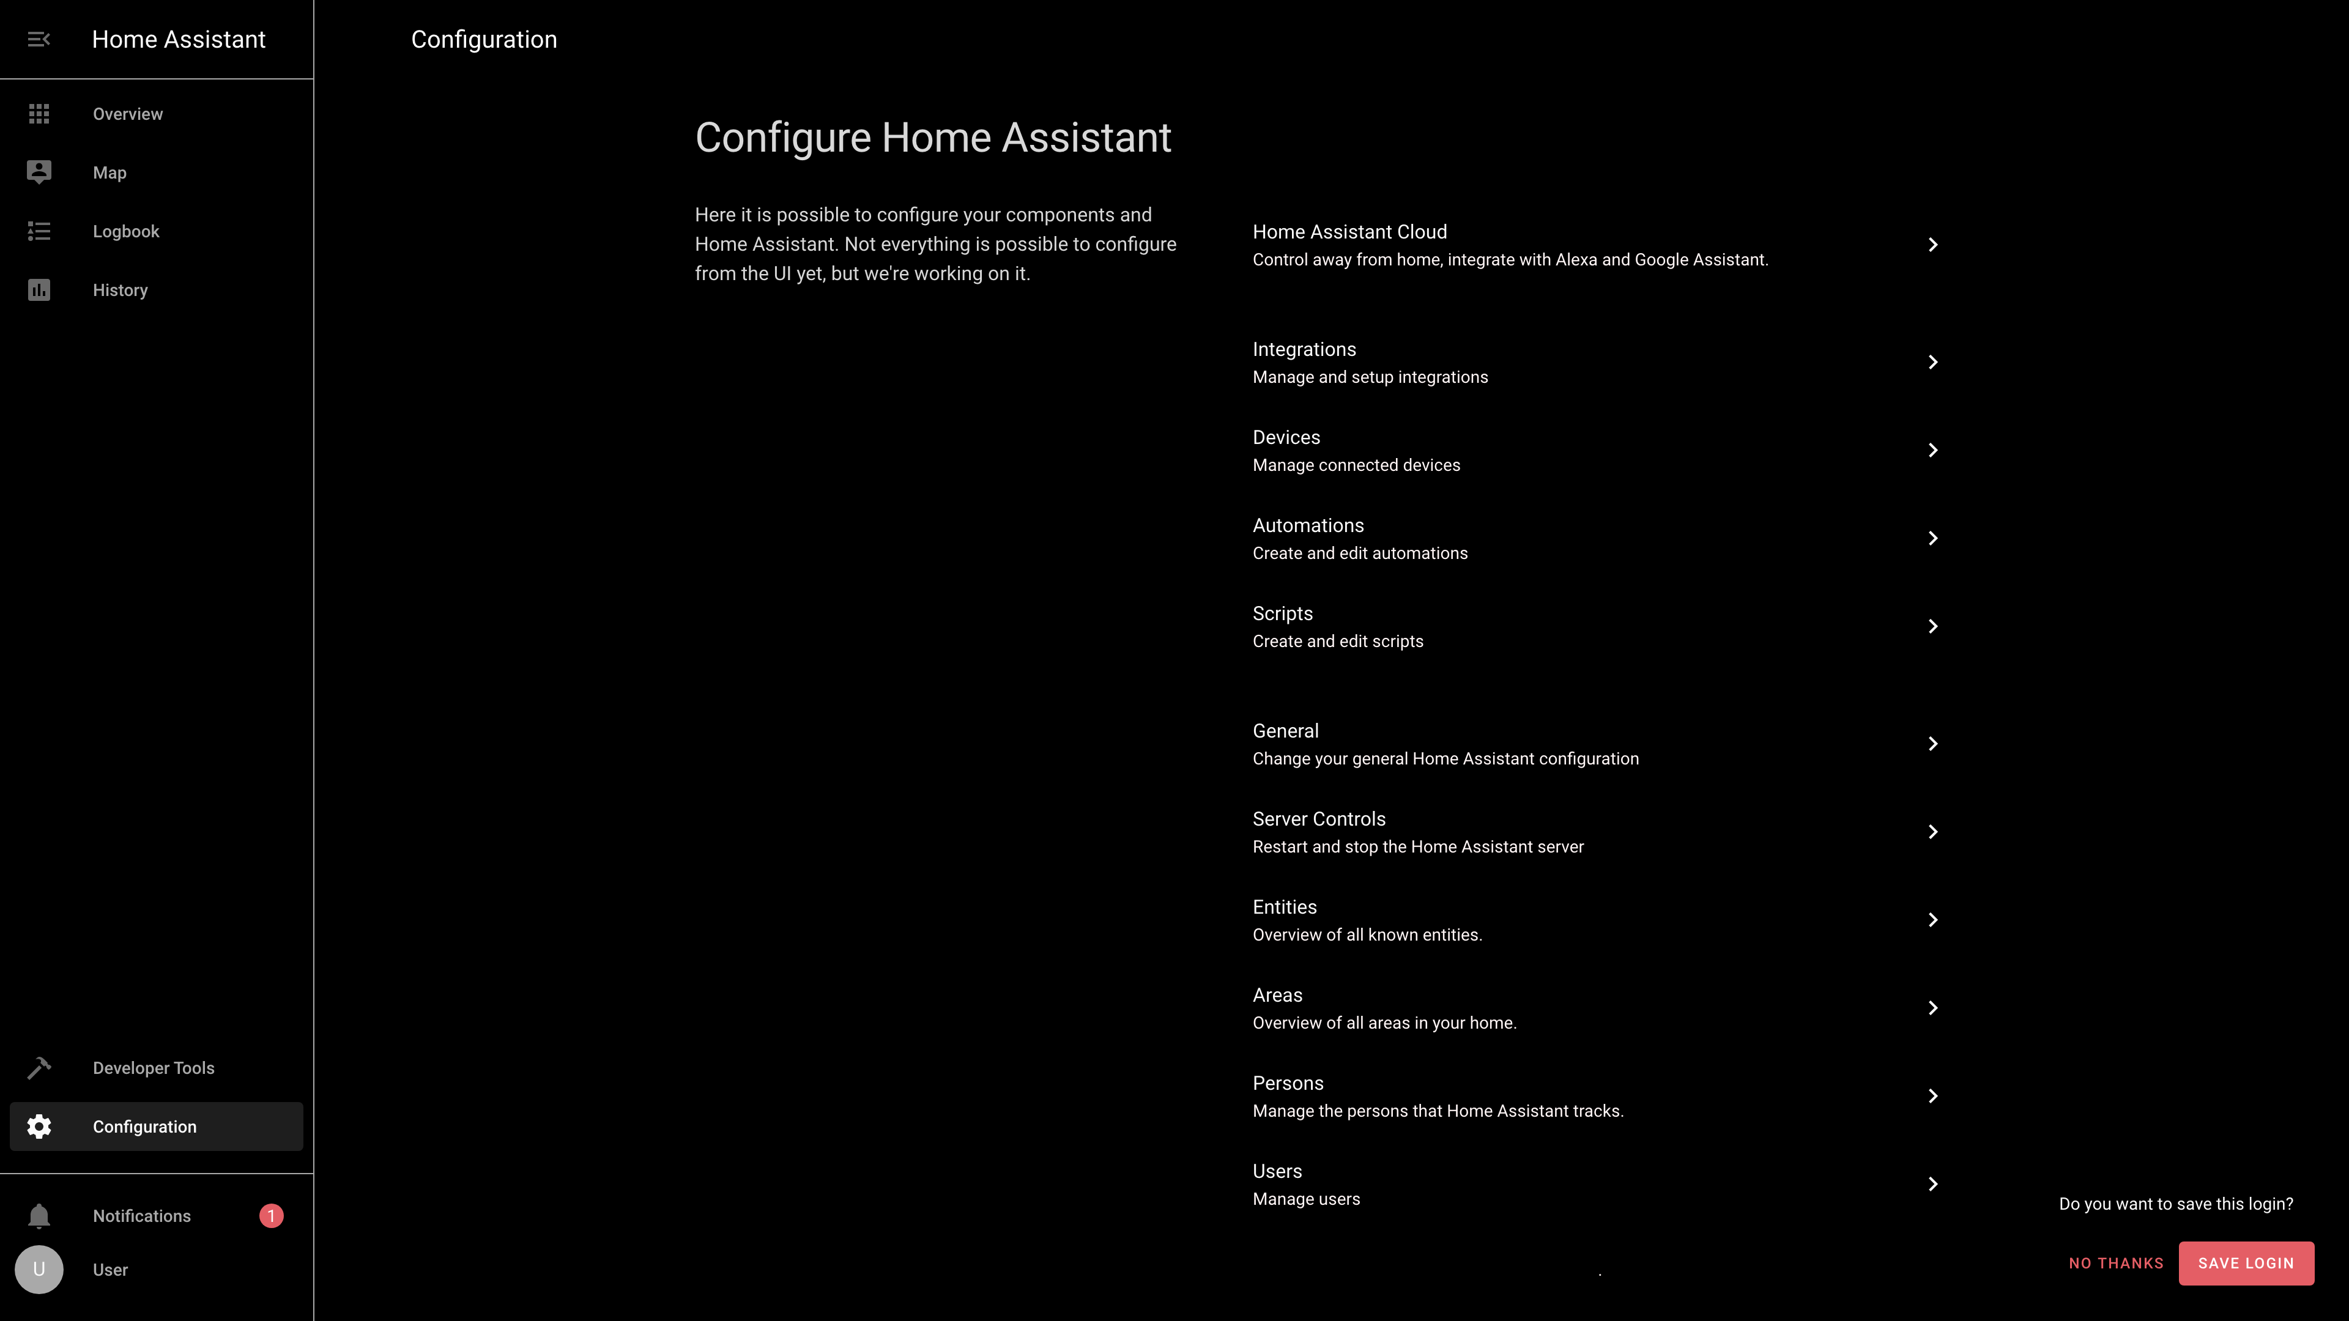View History from sidebar

119,289
